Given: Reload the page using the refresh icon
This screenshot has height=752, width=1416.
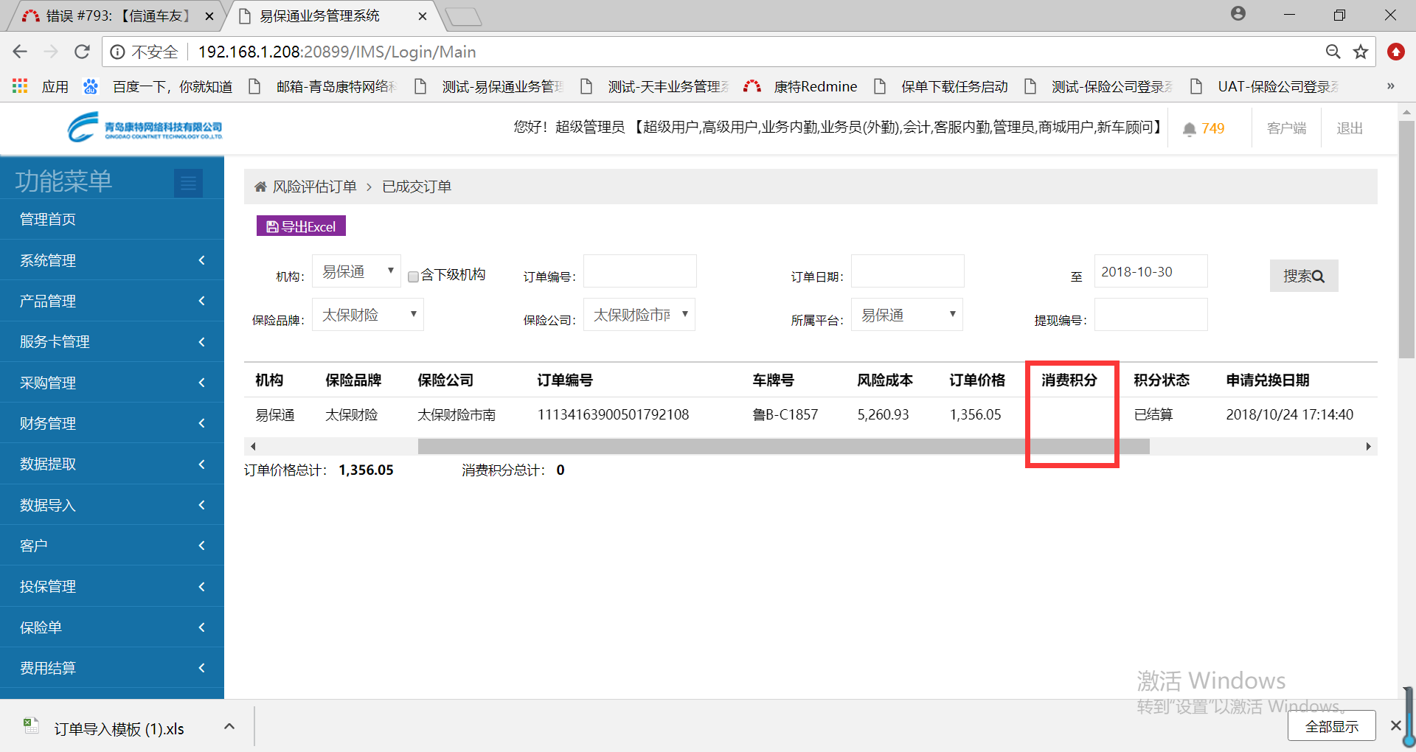Looking at the screenshot, I should point(82,52).
